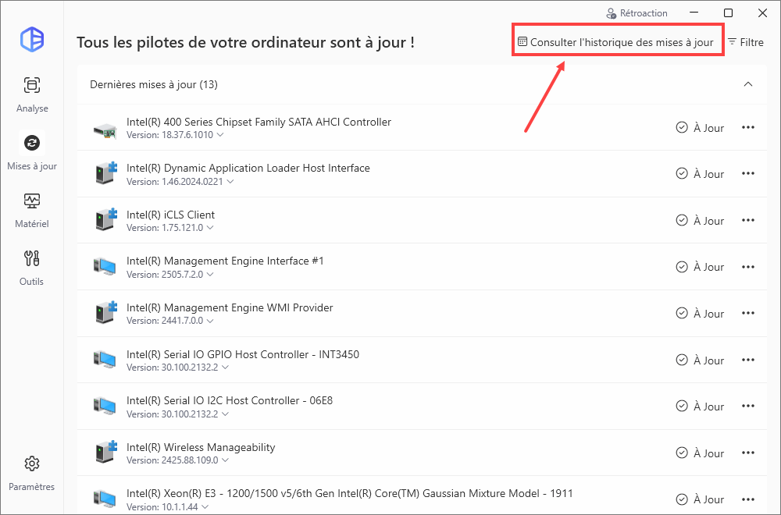Click the Serial IO I2C Host Controller device icon
This screenshot has height=515, width=781.
pyautogui.click(x=105, y=406)
